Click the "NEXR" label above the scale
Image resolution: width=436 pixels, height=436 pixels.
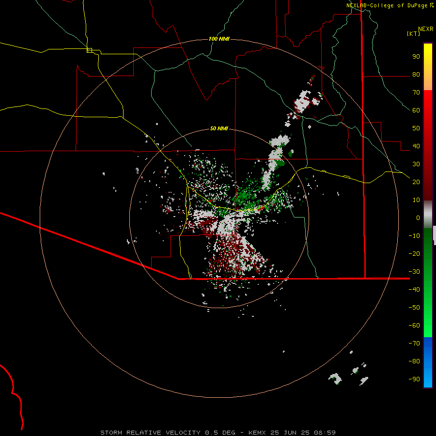pyautogui.click(x=426, y=29)
